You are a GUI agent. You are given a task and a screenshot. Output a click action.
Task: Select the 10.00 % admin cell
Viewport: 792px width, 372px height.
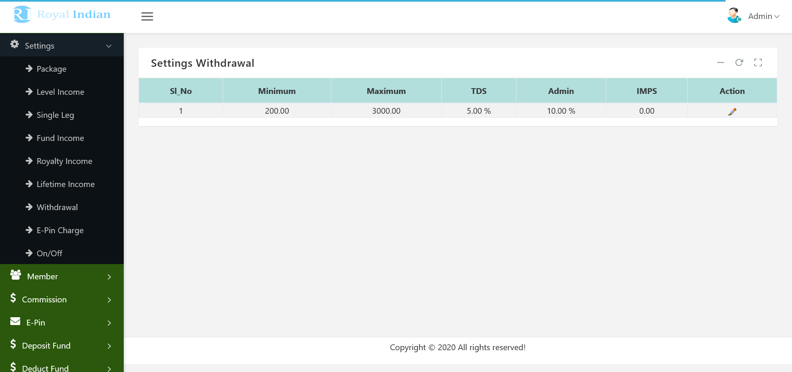coord(561,111)
